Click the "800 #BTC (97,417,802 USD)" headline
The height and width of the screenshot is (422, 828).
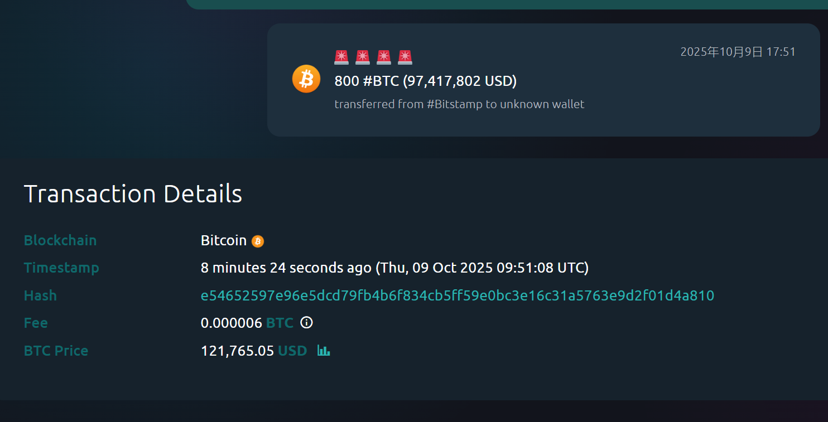coord(425,81)
